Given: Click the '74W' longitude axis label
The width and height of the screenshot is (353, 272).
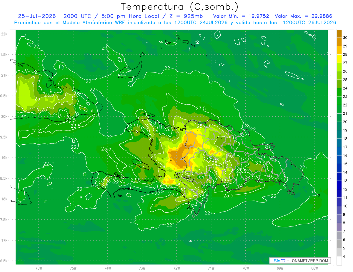Looking at the screenshot, I should (x=107, y=268).
